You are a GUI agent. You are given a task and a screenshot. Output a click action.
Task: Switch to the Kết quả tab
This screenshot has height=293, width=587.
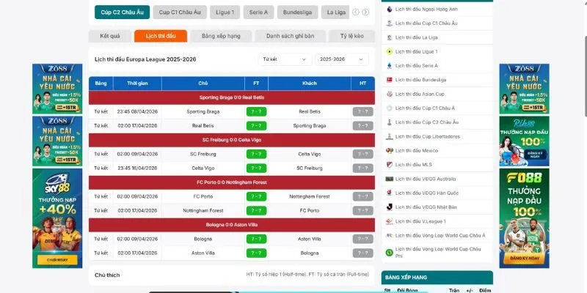(109, 36)
